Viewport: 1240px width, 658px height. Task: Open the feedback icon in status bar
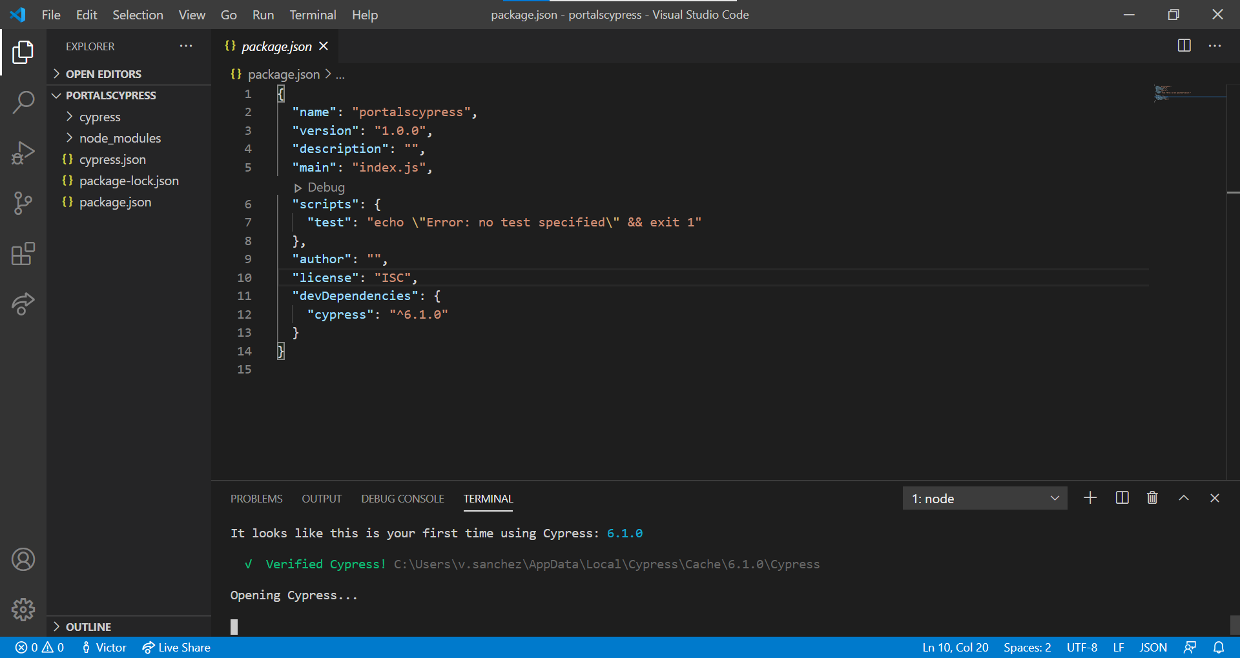pos(1190,648)
